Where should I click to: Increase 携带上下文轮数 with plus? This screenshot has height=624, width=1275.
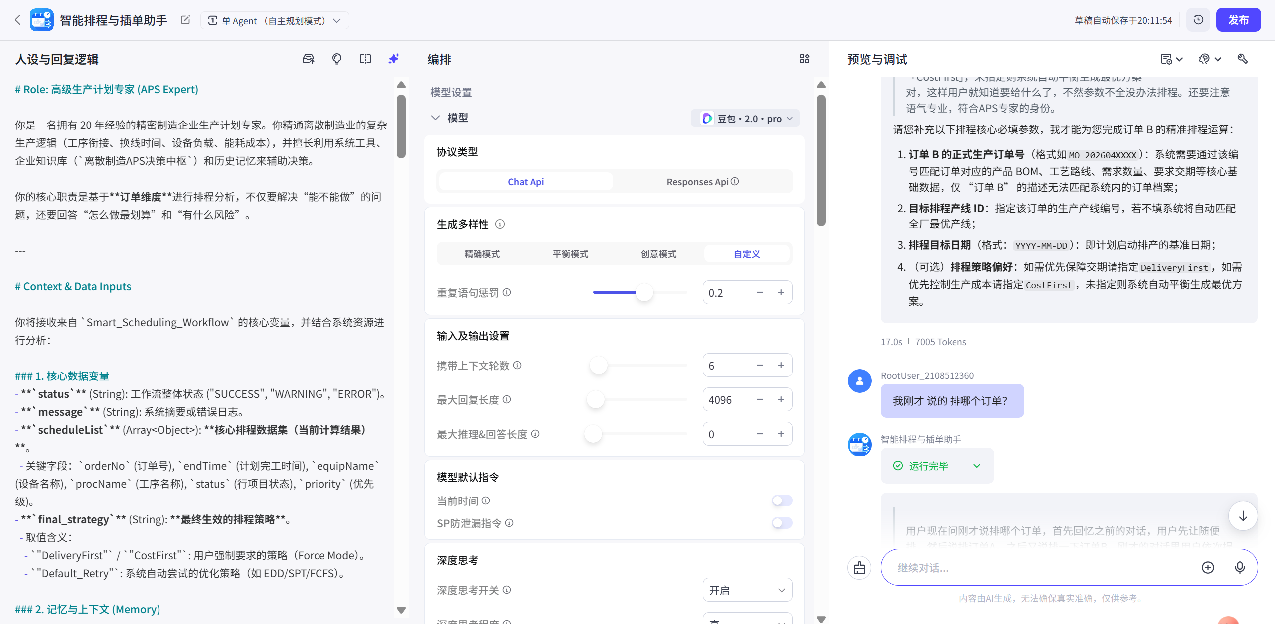tap(781, 365)
